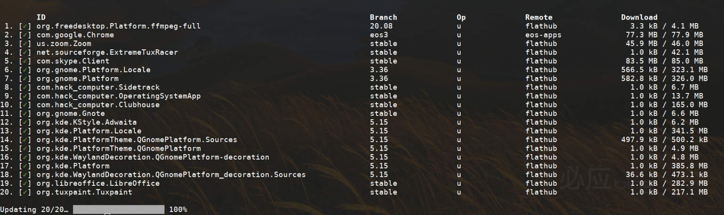Click the 20.08 branch value
This screenshot has height=215, width=724.
coord(381,26)
